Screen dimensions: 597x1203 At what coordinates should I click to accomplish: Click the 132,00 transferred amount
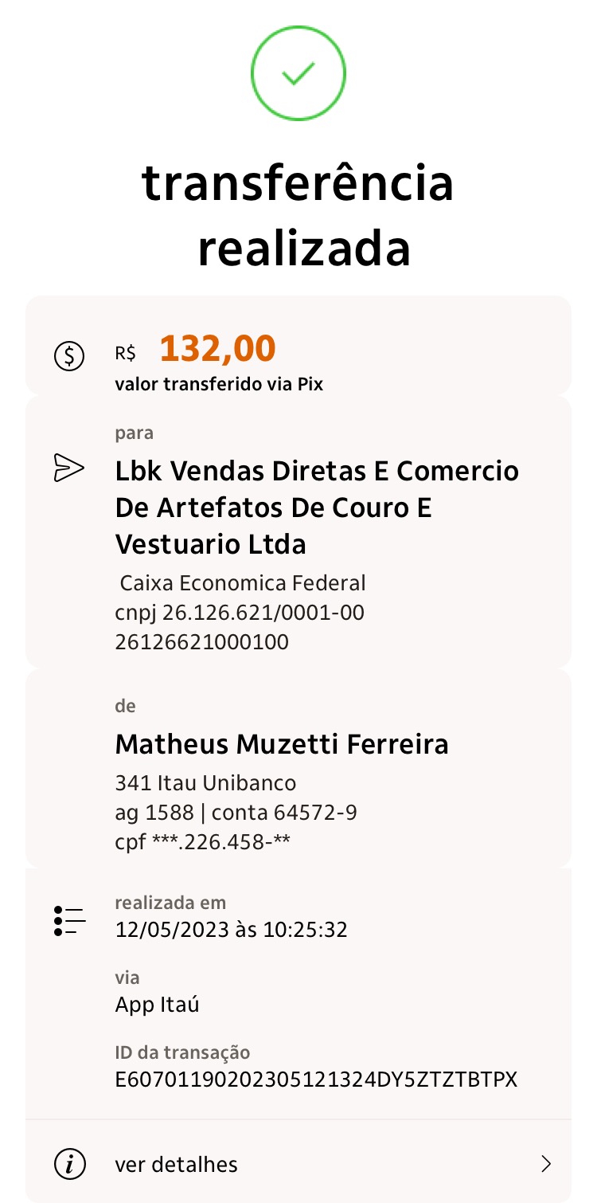pyautogui.click(x=217, y=348)
